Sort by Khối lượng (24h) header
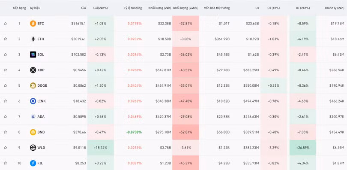This screenshot has height=170, width=347. 160,8
